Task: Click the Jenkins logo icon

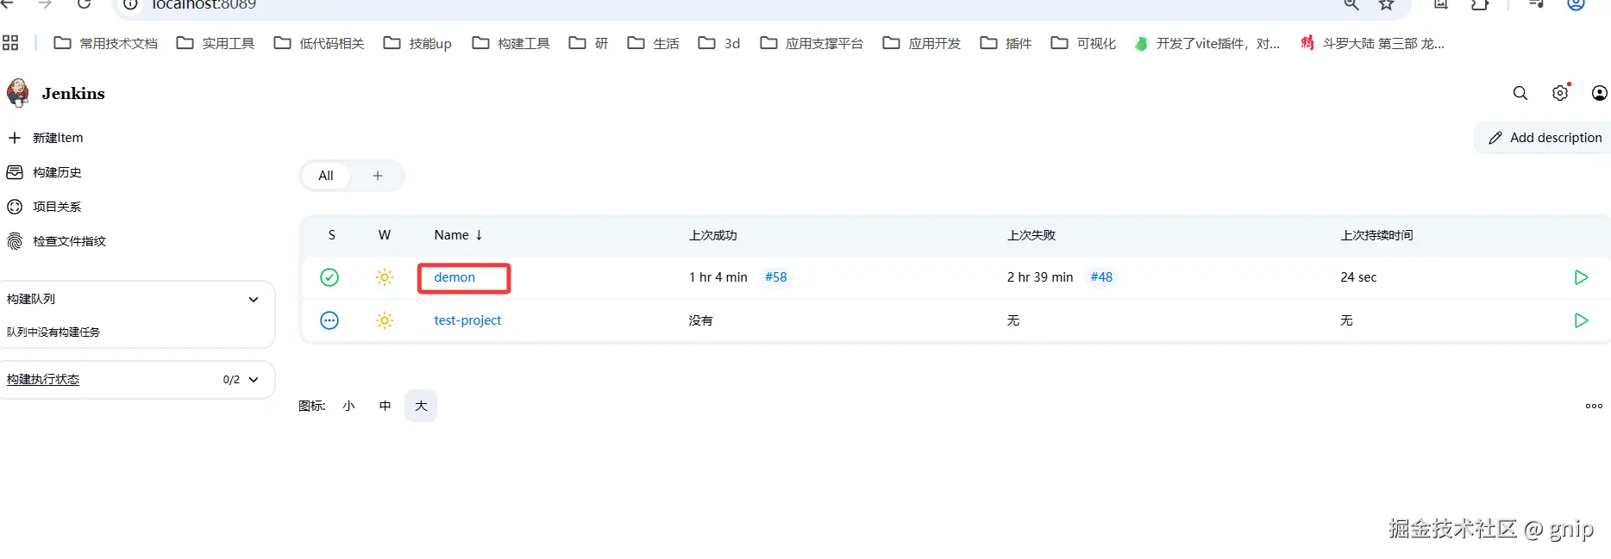Action: click(x=17, y=93)
